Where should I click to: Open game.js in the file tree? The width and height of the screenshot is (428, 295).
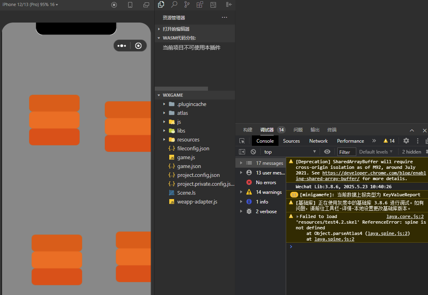(x=186, y=157)
